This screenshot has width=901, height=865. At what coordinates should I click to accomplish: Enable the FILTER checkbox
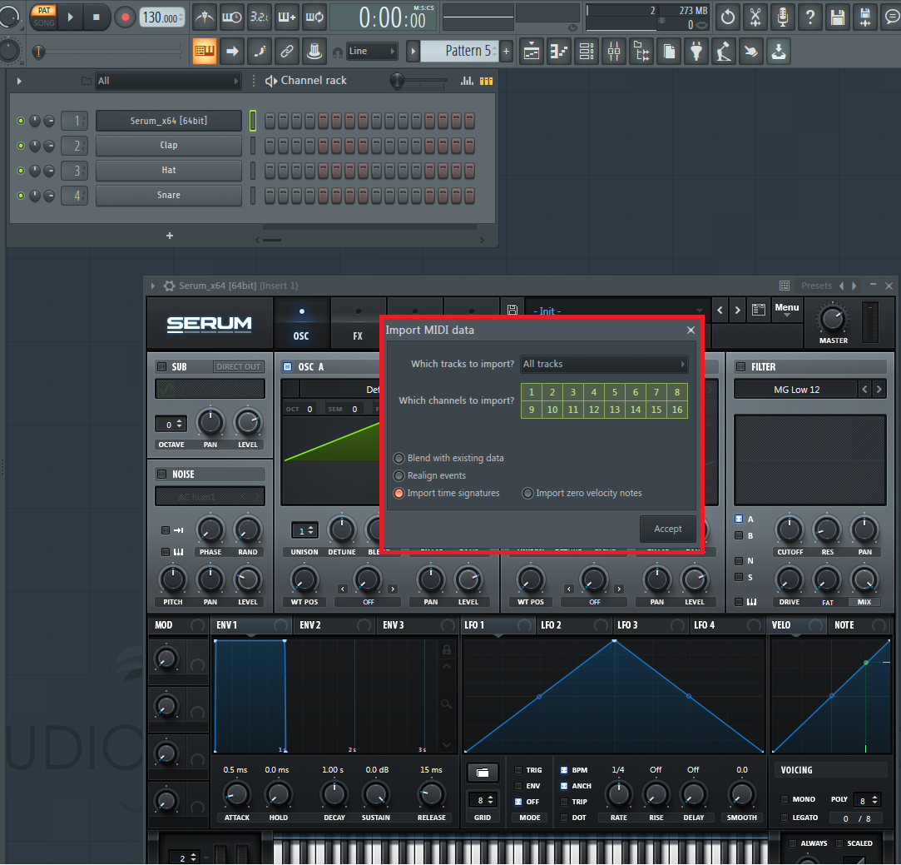click(x=741, y=367)
